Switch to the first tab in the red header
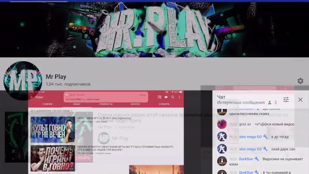This screenshot has height=174, width=309. (47, 104)
